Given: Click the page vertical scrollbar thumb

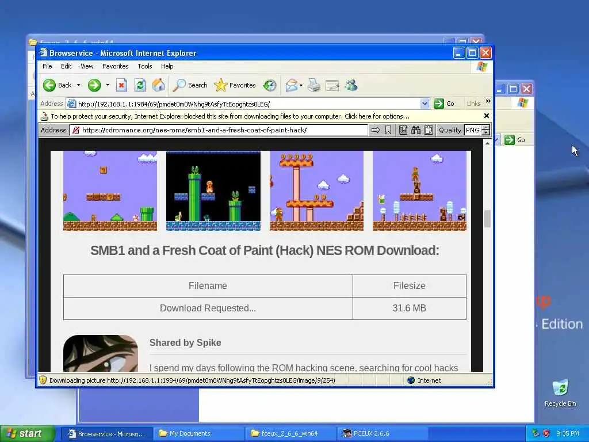Looking at the screenshot, I should pyautogui.click(x=487, y=218).
